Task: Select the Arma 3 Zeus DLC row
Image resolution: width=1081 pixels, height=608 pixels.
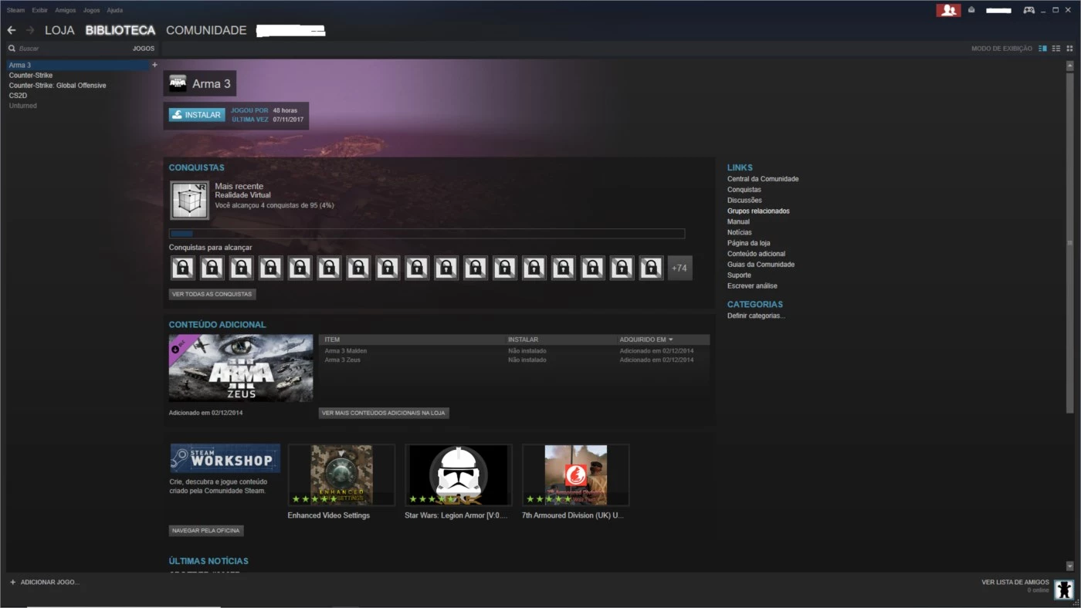Action: click(x=514, y=360)
